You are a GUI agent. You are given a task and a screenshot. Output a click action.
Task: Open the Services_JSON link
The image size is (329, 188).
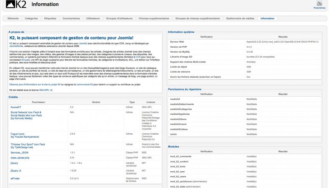pyautogui.click(x=19, y=153)
